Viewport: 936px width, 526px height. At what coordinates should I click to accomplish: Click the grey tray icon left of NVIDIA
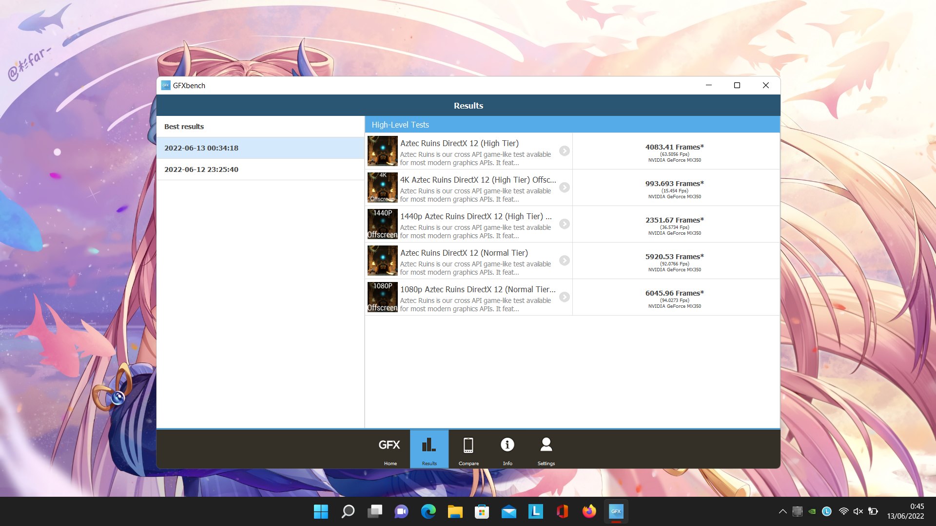pos(798,511)
